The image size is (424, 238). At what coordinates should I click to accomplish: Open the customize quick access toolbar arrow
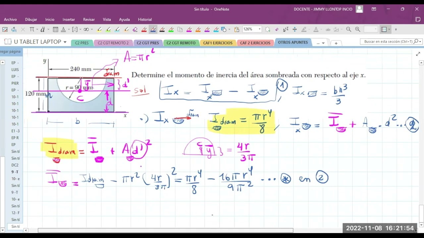(x=396, y=29)
